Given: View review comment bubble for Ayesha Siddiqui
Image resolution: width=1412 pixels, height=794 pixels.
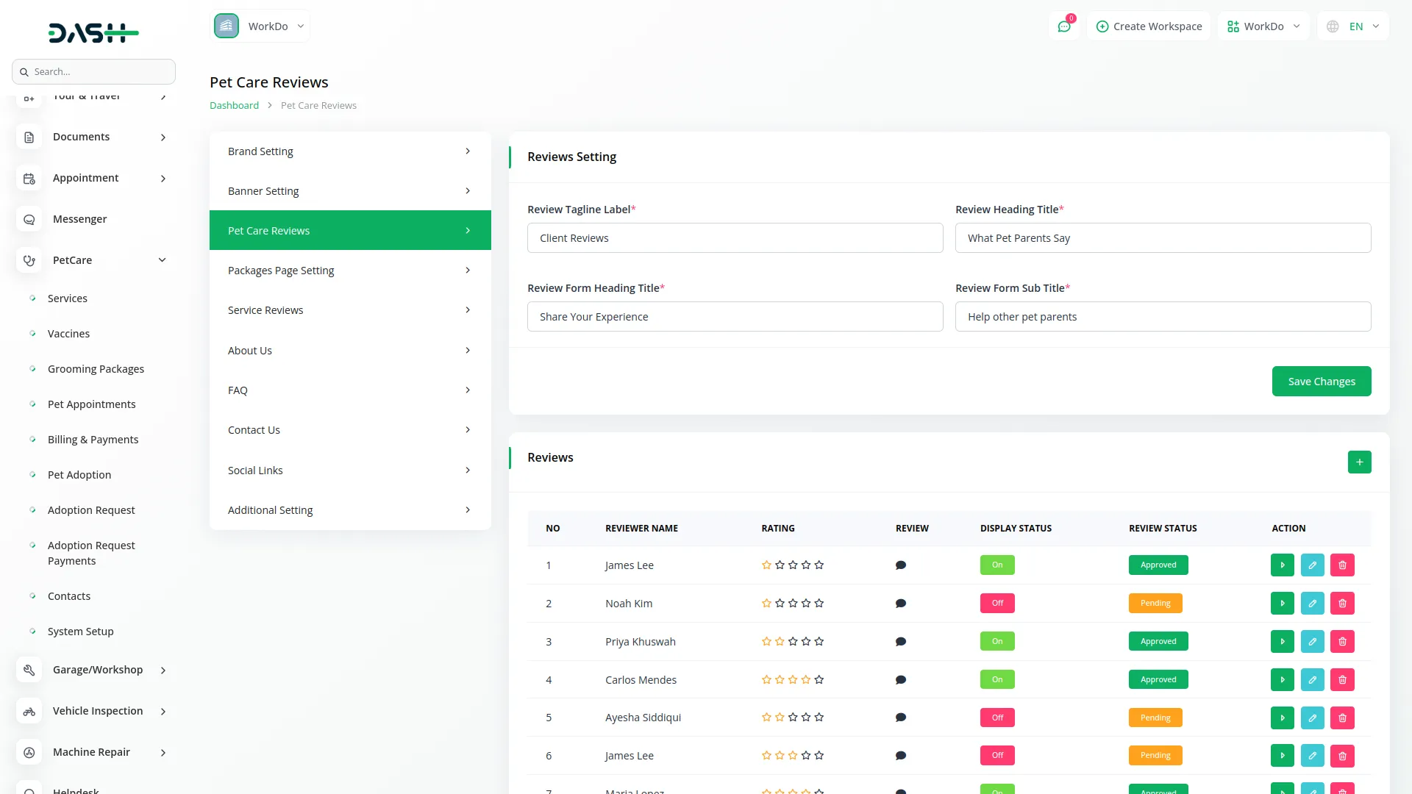Looking at the screenshot, I should pyautogui.click(x=900, y=718).
